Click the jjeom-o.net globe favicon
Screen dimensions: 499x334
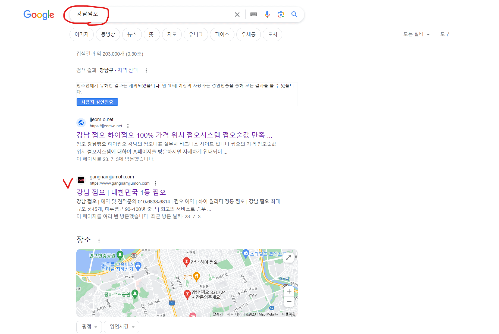[x=81, y=123]
